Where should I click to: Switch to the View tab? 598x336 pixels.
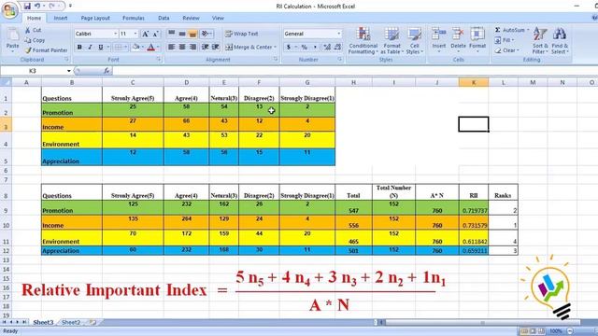[218, 18]
